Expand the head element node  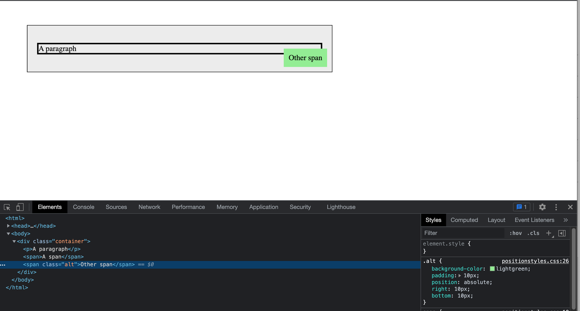tap(8, 226)
